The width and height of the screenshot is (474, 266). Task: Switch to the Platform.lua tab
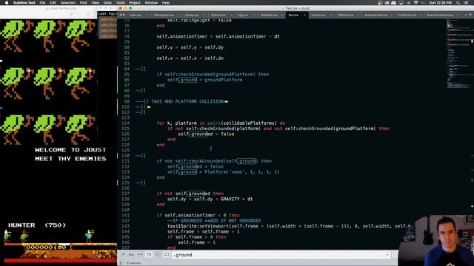[346, 15]
